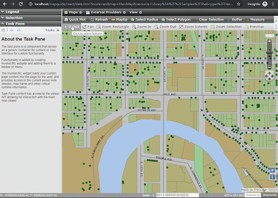The height and width of the screenshot is (198, 278).
Task: Open the View menu
Action: 136,13
